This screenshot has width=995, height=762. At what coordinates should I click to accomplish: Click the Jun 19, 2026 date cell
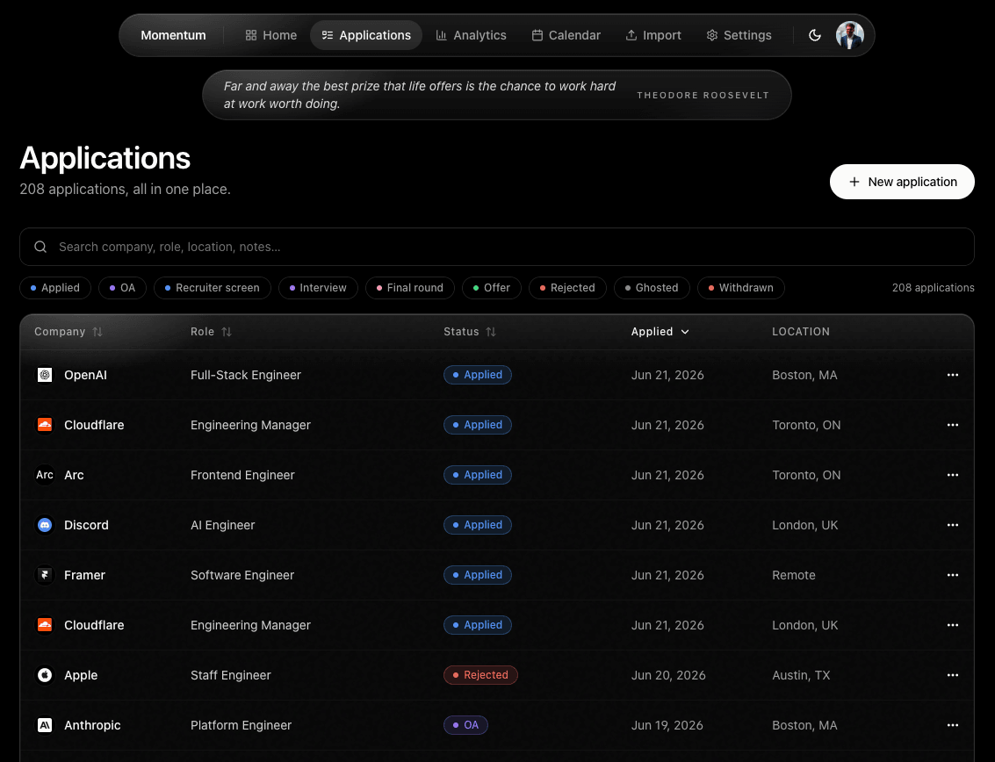pyautogui.click(x=667, y=725)
